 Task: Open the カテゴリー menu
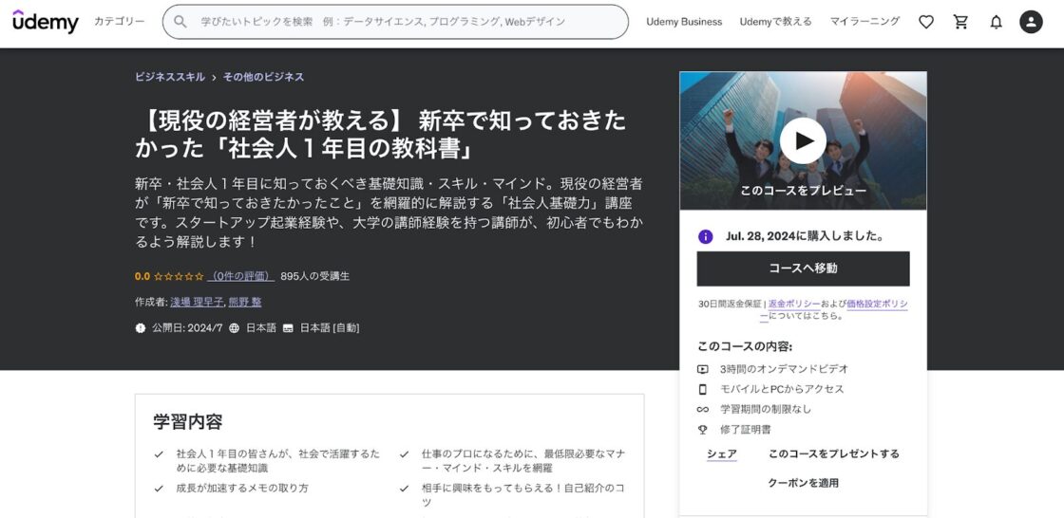[120, 22]
